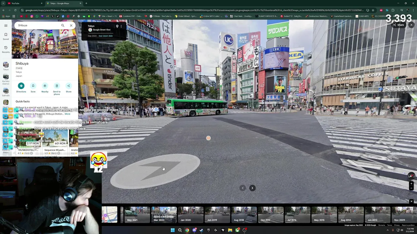Screen dimensions: 417x234
Task: Open the LUAR ARTS bookmark
Action: click(x=362, y=16)
